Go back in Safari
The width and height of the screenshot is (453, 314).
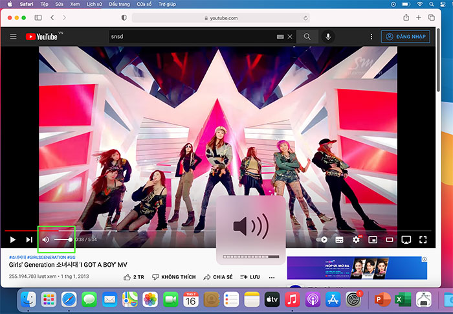(52, 17)
